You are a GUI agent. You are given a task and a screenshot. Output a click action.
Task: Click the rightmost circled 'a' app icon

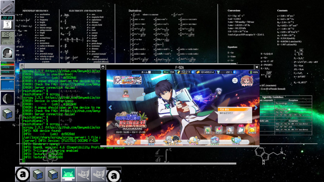click(114, 175)
